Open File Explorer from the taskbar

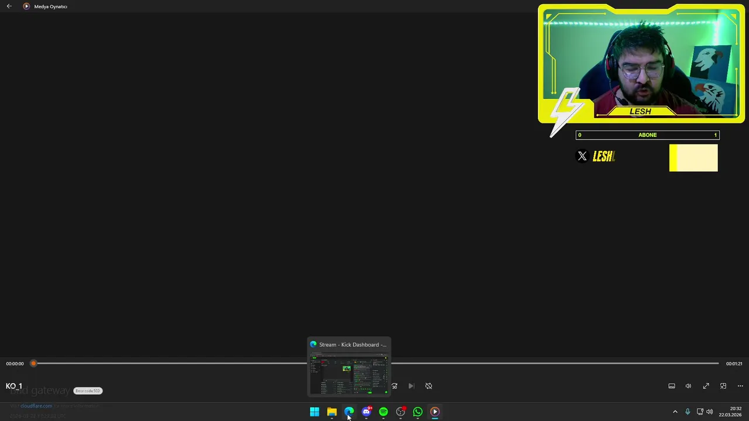(x=332, y=412)
